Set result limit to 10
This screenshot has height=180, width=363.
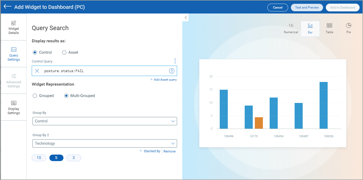point(39,158)
